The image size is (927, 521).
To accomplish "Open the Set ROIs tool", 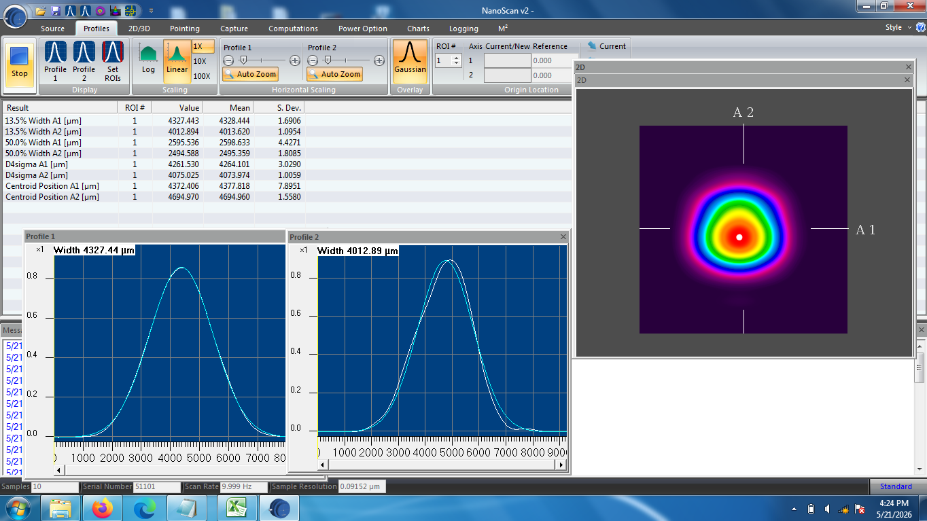I will (112, 61).
